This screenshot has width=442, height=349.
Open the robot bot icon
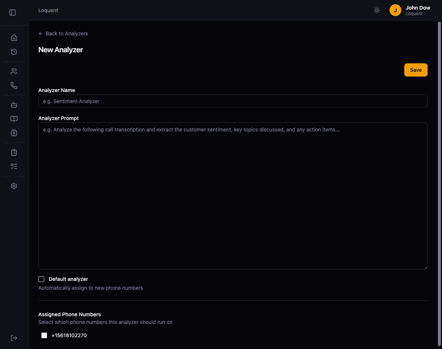click(14, 105)
